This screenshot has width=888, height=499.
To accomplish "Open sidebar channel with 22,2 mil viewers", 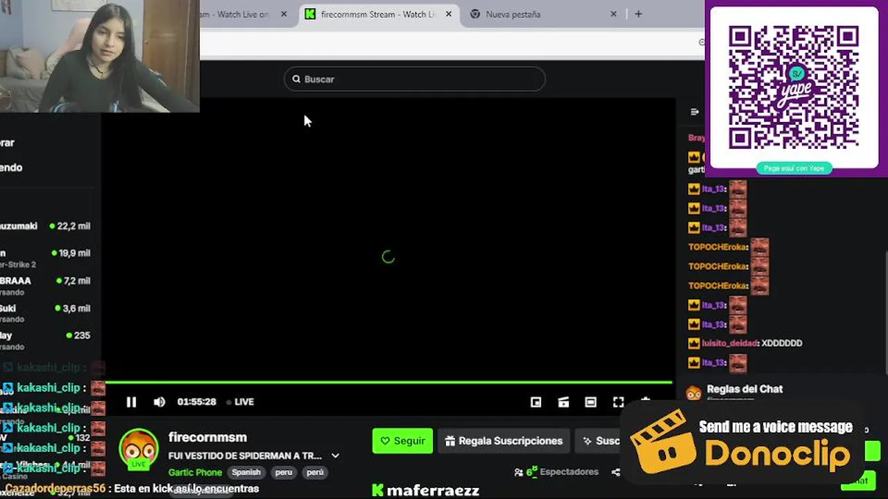I will pyautogui.click(x=46, y=226).
